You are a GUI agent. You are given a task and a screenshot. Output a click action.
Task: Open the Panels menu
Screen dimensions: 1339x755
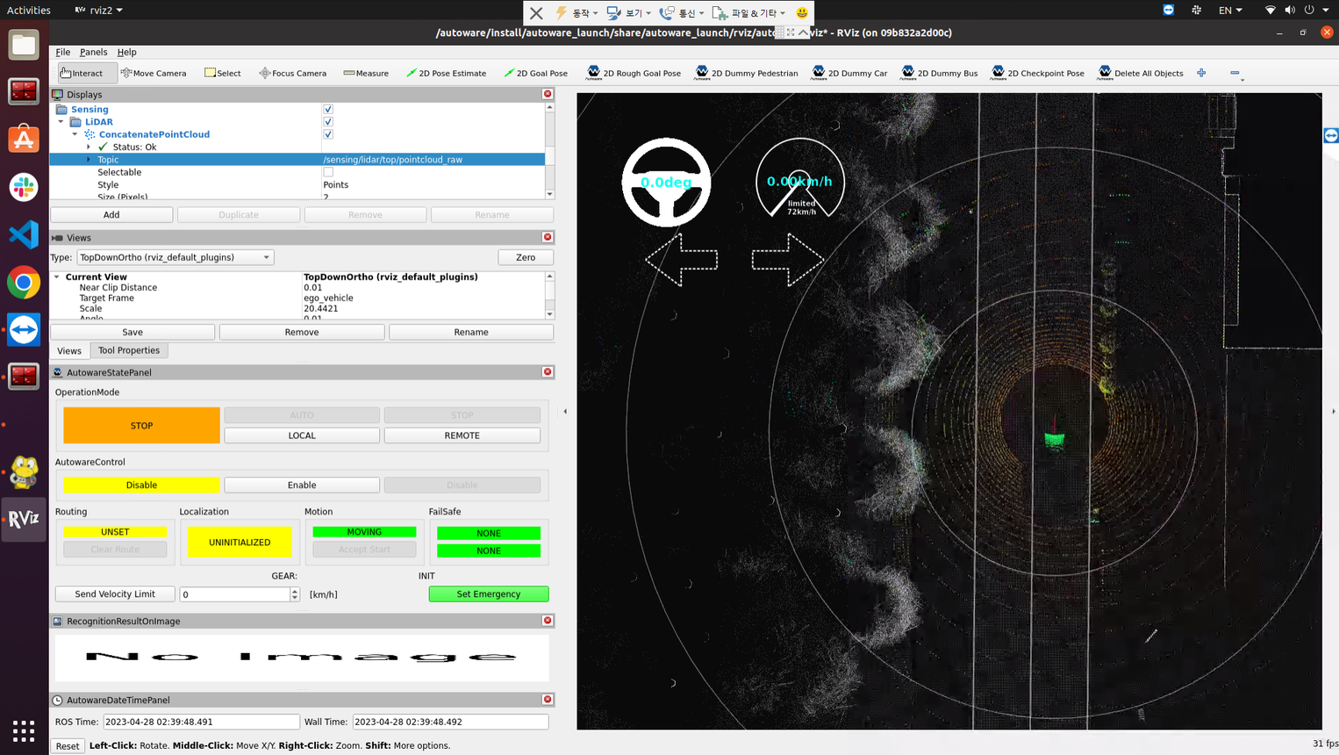[93, 52]
